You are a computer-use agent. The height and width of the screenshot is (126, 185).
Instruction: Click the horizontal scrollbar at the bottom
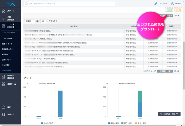[x=89, y=125]
